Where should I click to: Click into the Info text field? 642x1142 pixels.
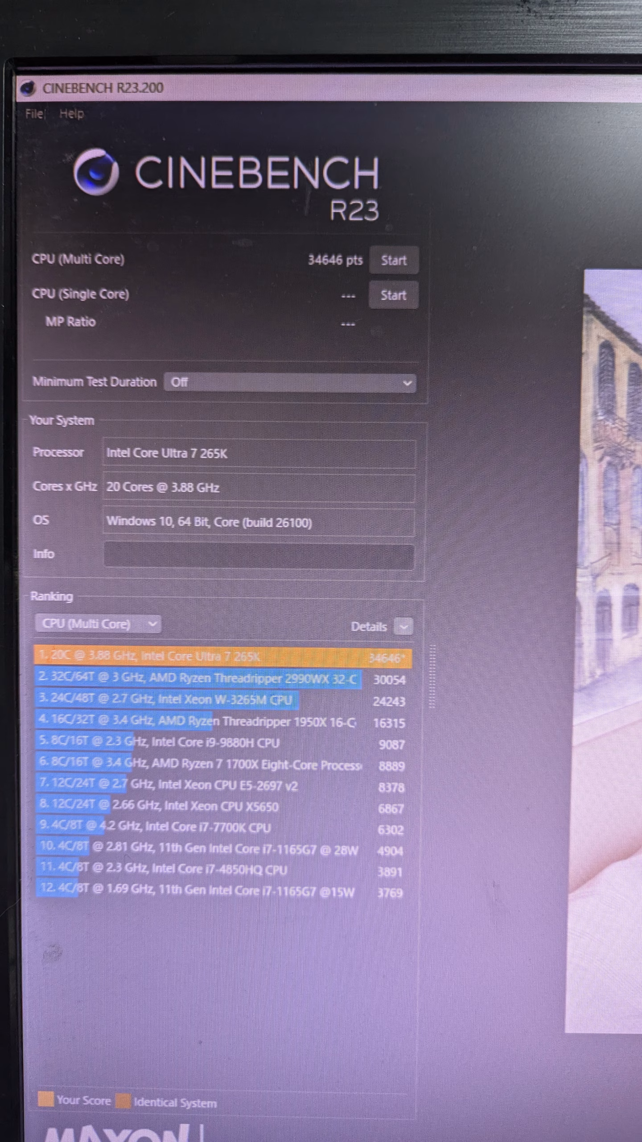[259, 555]
